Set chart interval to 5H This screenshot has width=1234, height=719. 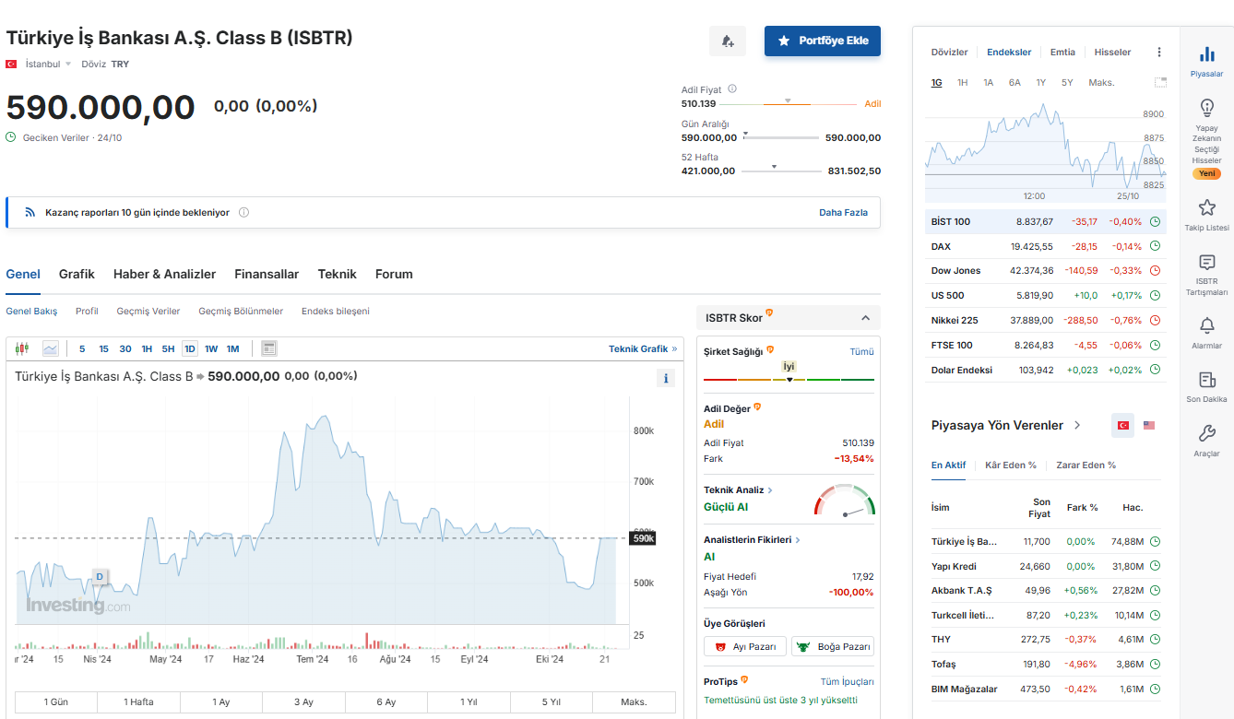[x=168, y=348]
